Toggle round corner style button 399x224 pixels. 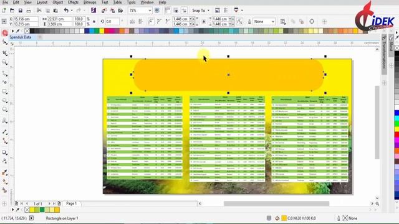(x=151, y=22)
